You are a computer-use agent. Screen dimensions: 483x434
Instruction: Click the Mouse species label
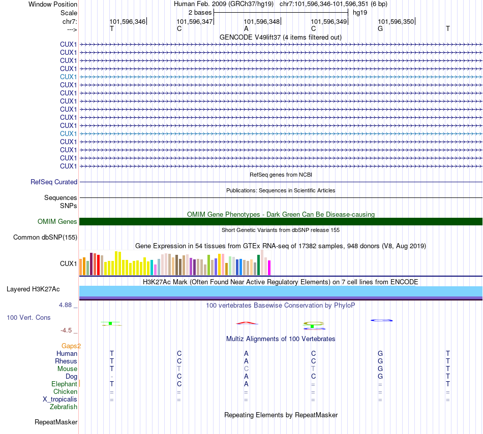67,369
